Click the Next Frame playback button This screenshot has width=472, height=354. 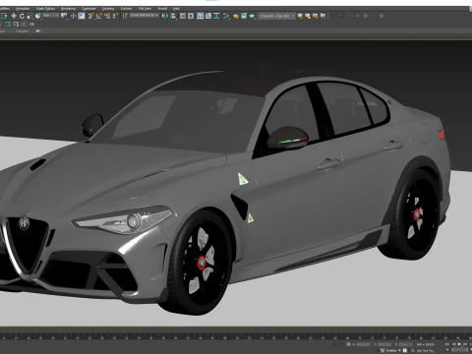(x=465, y=344)
